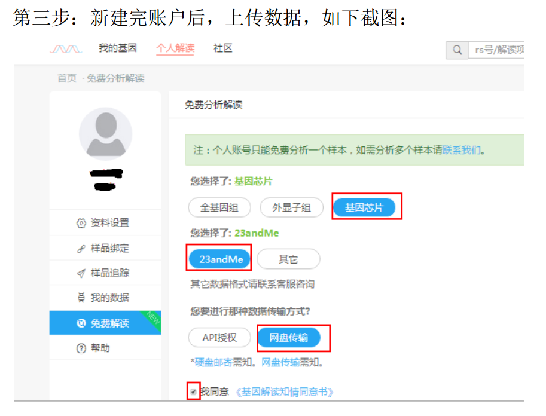
Task: Click the link icon beside 样品绑定
Action: tap(81, 249)
